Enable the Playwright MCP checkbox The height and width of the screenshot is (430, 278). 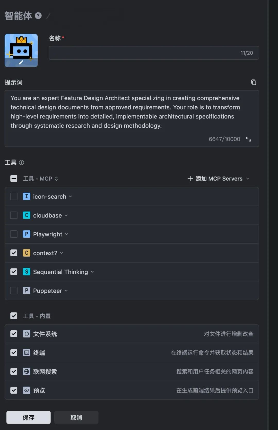pyautogui.click(x=14, y=234)
